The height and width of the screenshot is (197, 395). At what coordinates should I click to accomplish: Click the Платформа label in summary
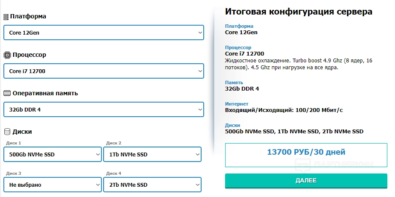click(x=239, y=26)
